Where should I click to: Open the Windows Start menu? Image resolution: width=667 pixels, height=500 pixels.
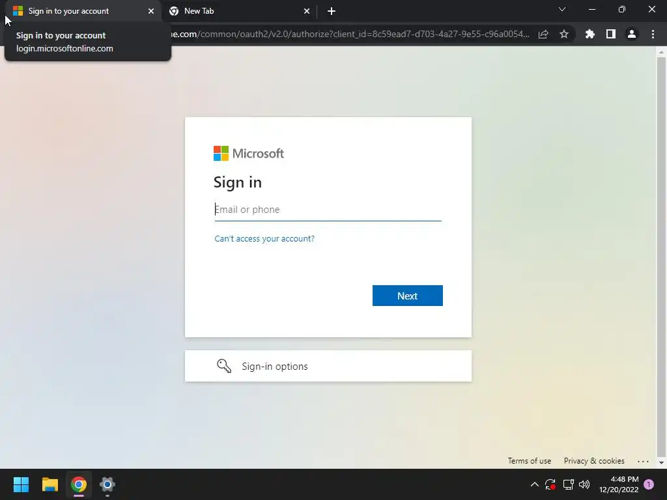point(21,484)
